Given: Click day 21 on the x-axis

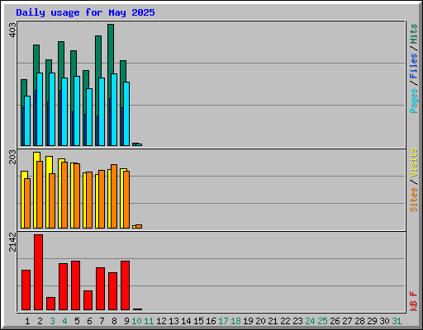Looking at the screenshot, I should click(273, 321).
